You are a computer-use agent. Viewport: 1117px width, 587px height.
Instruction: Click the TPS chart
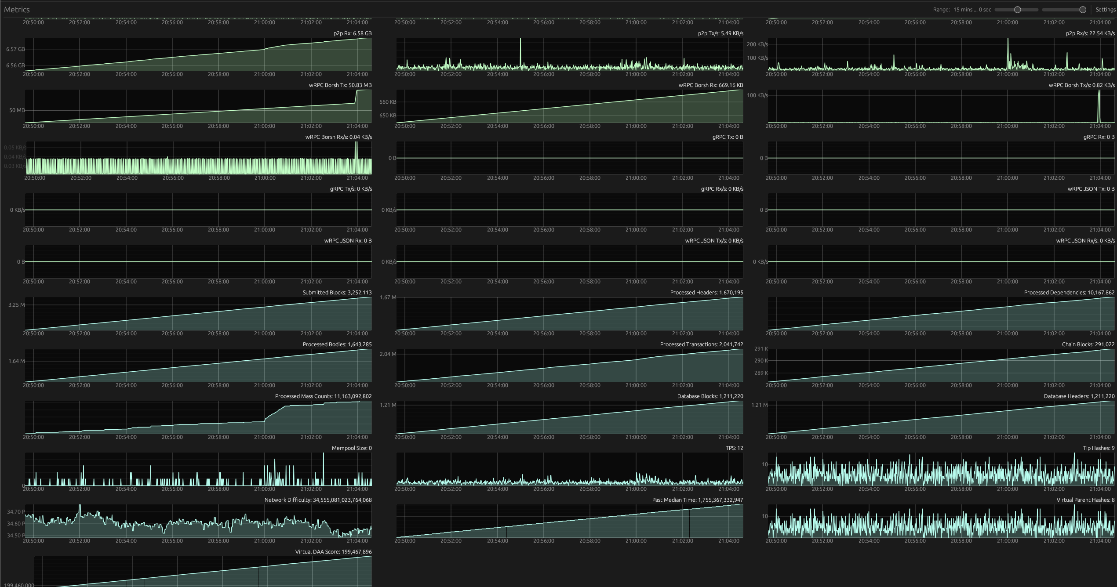point(569,469)
